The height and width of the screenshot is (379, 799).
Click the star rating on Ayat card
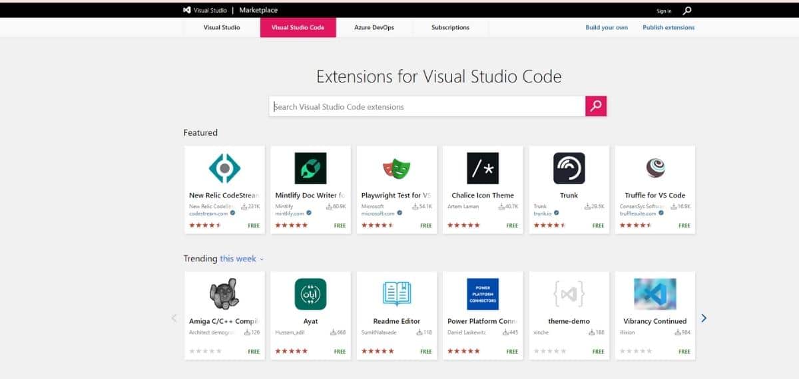[x=291, y=351]
